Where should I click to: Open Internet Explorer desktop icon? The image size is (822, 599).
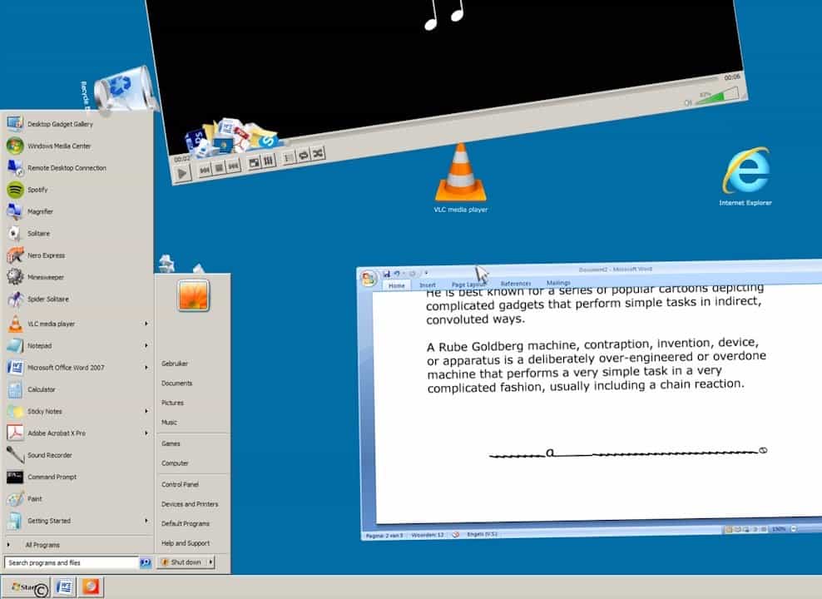(745, 176)
